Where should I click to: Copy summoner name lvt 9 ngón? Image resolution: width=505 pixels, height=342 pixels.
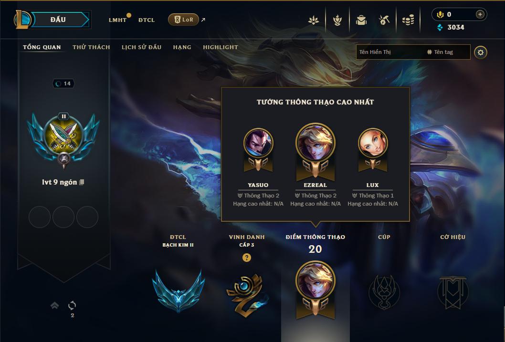click(82, 182)
